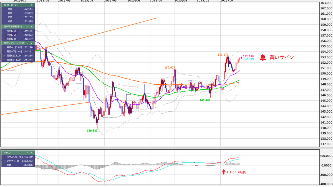Collapse the ボリンジャーバンド panel
This screenshot has height=187, width=333.
tap(27, 43)
